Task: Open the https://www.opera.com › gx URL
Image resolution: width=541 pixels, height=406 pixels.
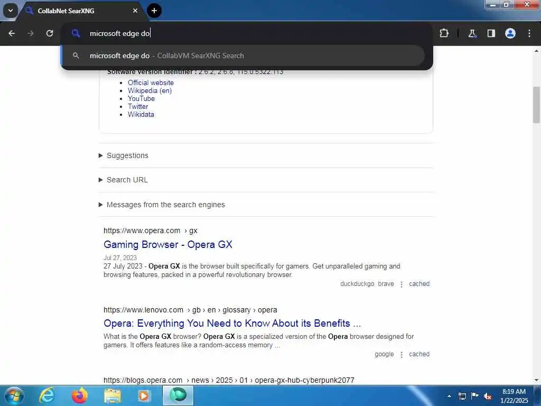Action: click(x=151, y=230)
